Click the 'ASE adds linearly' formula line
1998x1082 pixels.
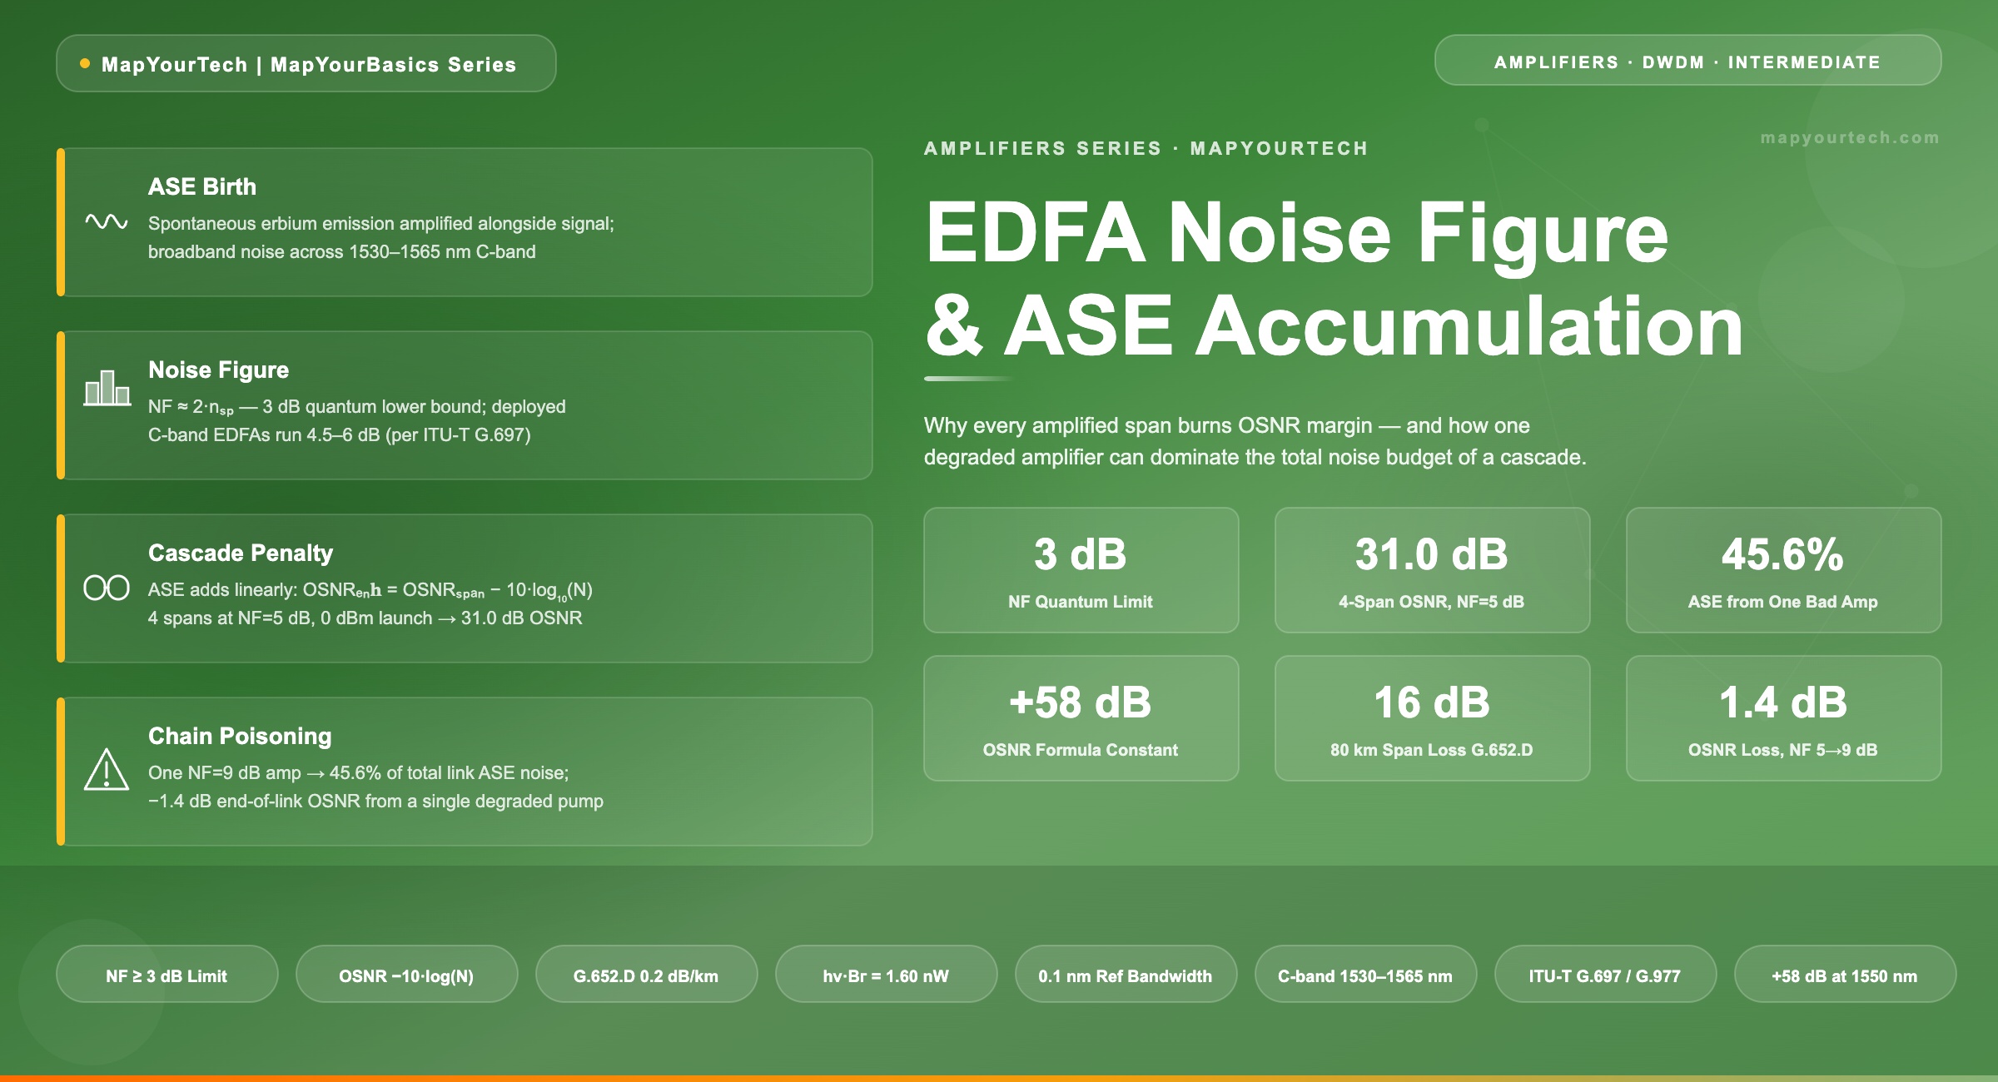click(370, 590)
